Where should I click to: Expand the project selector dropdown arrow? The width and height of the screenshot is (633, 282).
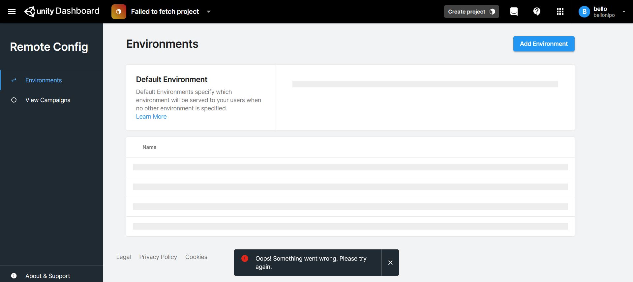(x=209, y=12)
